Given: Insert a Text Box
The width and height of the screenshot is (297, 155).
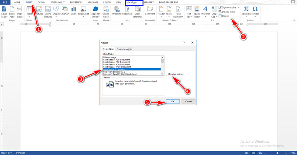Looking at the screenshot, I should pos(189,12).
